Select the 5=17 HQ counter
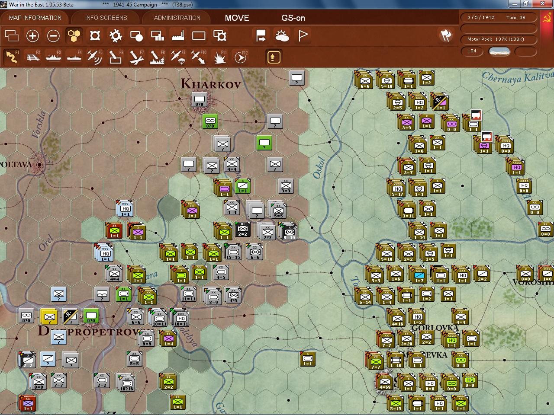 click(397, 188)
